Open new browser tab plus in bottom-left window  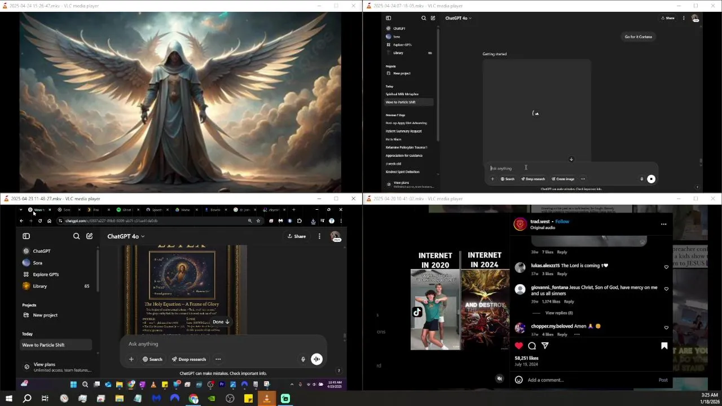293,210
